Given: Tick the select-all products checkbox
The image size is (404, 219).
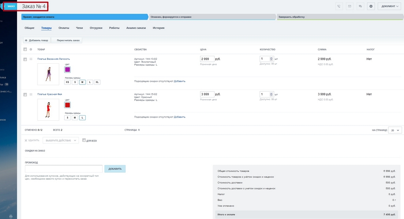Looking at the screenshot, I should tap(25, 49).
